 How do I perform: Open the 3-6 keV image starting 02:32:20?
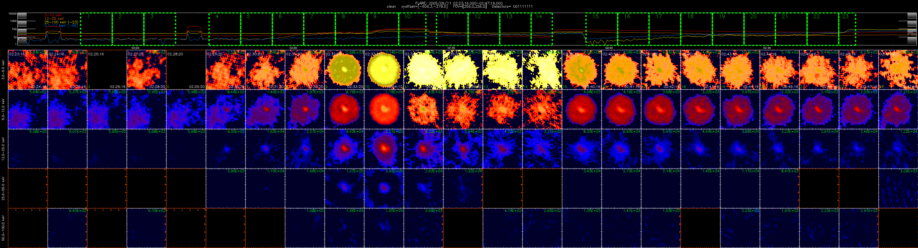click(344, 69)
